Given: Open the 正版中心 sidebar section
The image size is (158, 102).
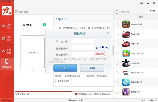Looking at the screenshot, I should pyautogui.click(x=7, y=26).
